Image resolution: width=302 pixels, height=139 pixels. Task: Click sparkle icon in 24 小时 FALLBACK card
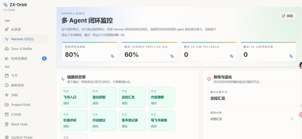coord(232,56)
